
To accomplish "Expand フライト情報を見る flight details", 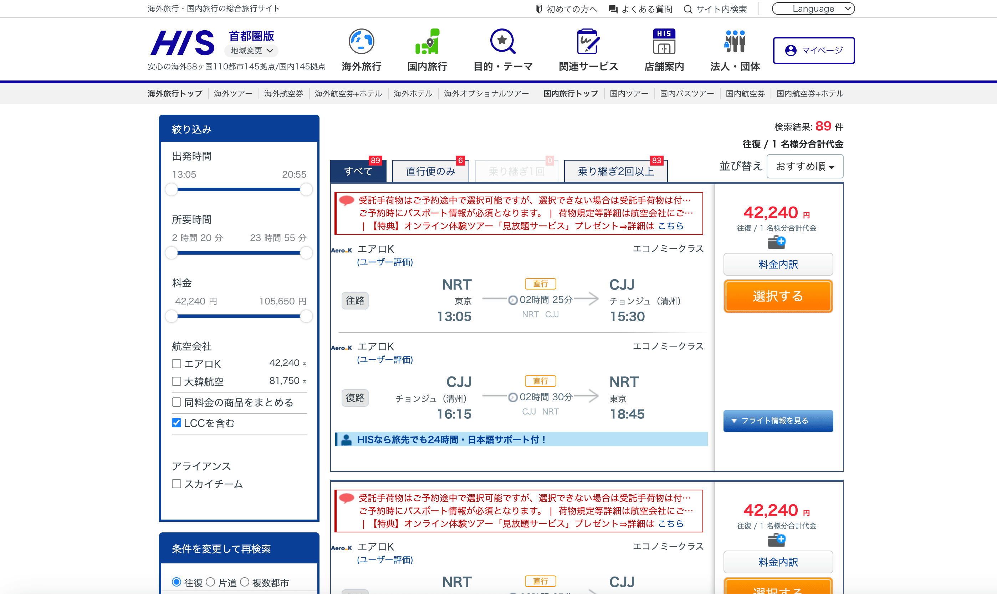I will (778, 421).
